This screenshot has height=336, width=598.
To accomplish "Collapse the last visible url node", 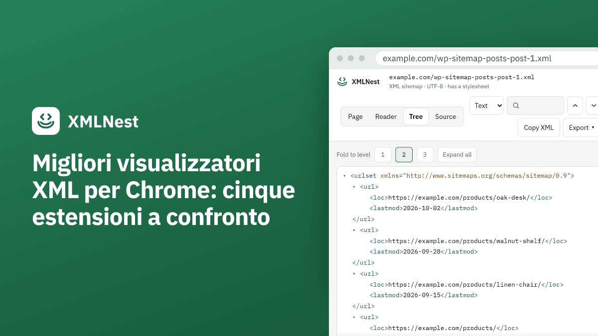I will pyautogui.click(x=354, y=317).
